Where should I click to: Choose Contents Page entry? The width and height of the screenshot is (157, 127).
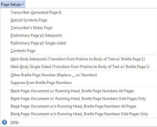[23, 51]
